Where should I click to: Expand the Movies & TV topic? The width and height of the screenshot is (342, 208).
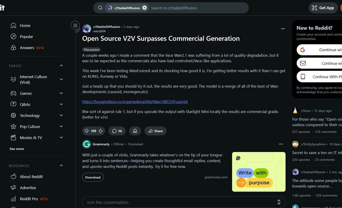click(x=61, y=138)
